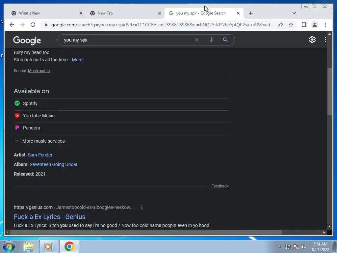
Task: Click the "Released: 2021" text
Action: click(x=29, y=174)
